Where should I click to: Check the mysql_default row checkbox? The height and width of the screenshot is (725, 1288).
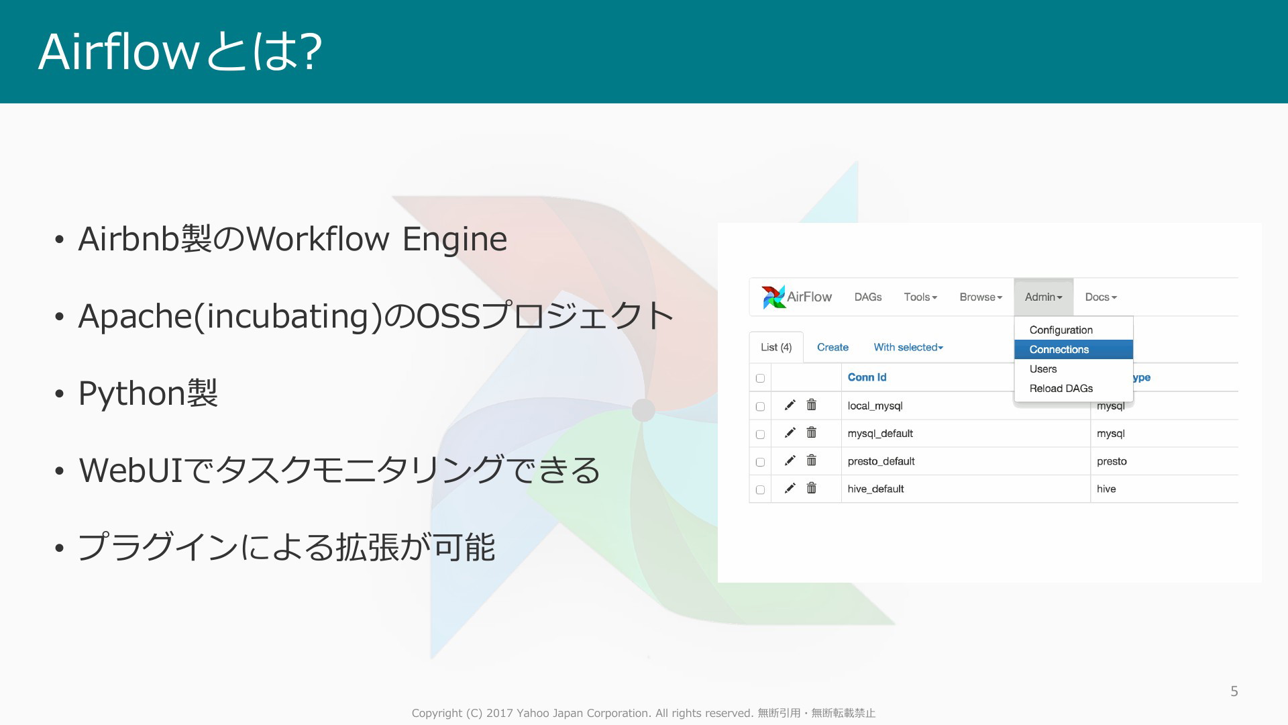[760, 435]
